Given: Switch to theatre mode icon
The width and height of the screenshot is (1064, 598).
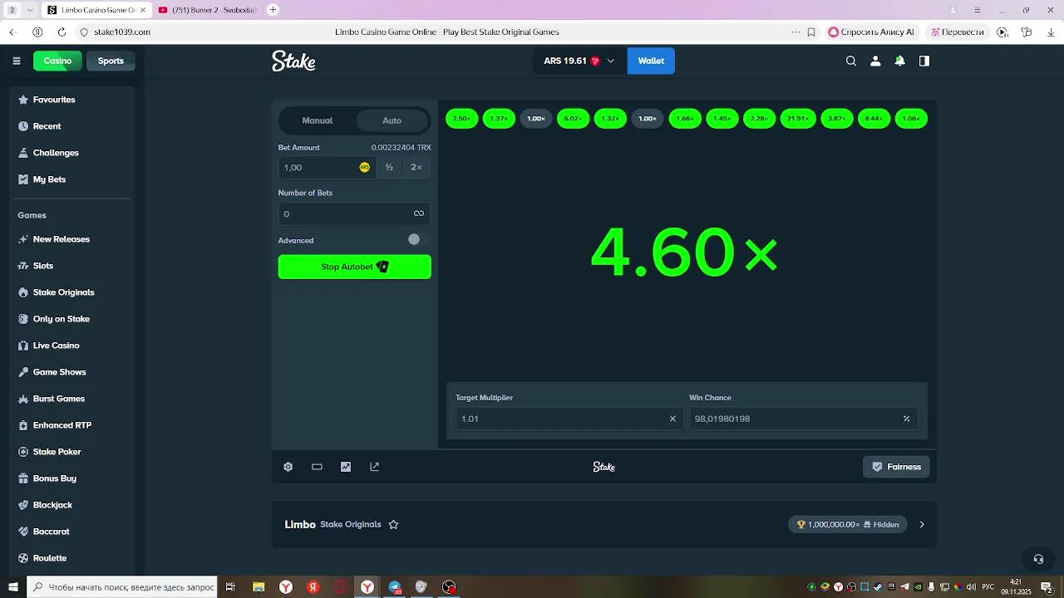Looking at the screenshot, I should (317, 467).
